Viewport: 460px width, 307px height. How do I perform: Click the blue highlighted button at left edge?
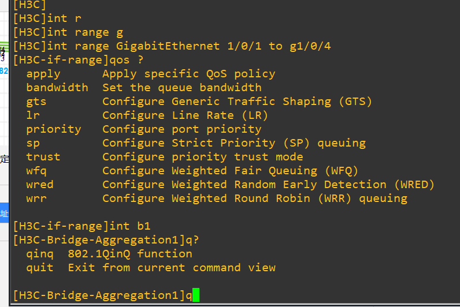click(x=4, y=214)
